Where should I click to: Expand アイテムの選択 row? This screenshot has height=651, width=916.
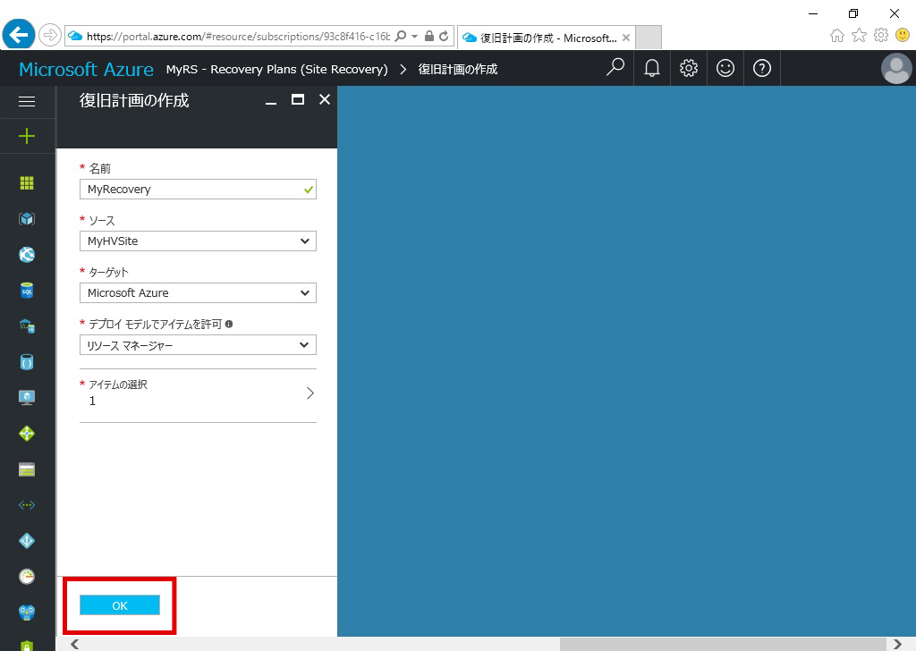198,393
